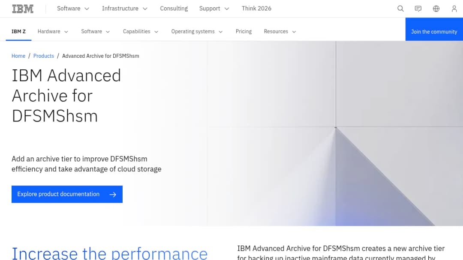Click the Resources menu label
The width and height of the screenshot is (463, 260).
[276, 32]
